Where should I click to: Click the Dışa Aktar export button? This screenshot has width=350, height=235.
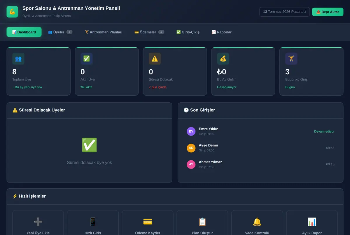[328, 12]
